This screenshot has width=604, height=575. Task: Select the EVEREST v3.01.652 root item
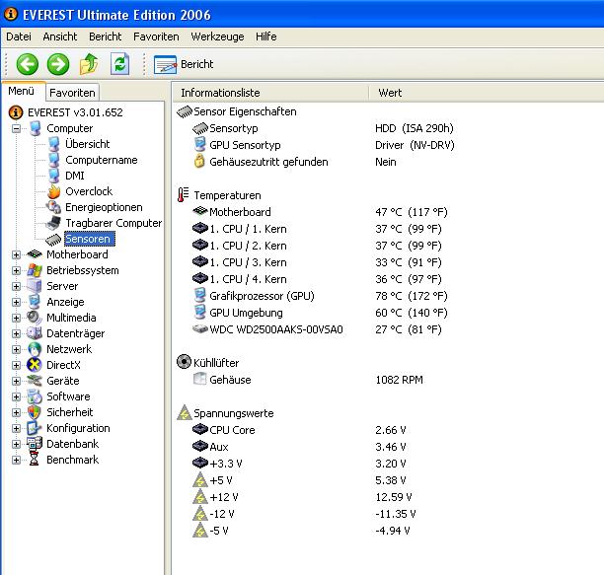tap(75, 112)
